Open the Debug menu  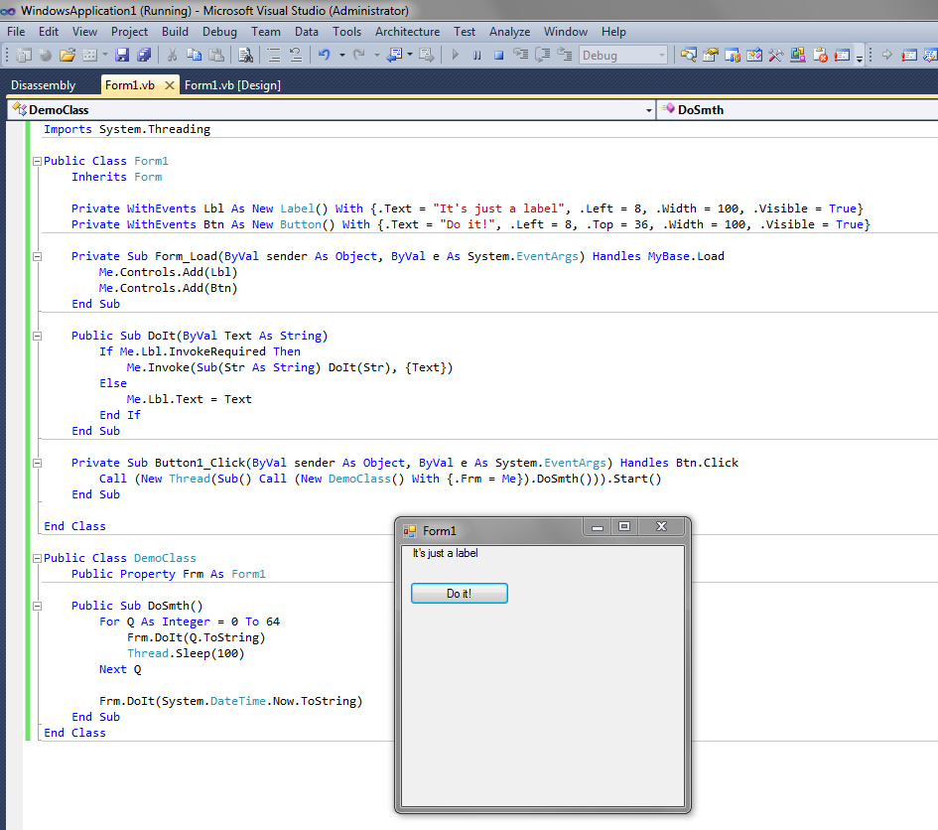pyautogui.click(x=219, y=32)
